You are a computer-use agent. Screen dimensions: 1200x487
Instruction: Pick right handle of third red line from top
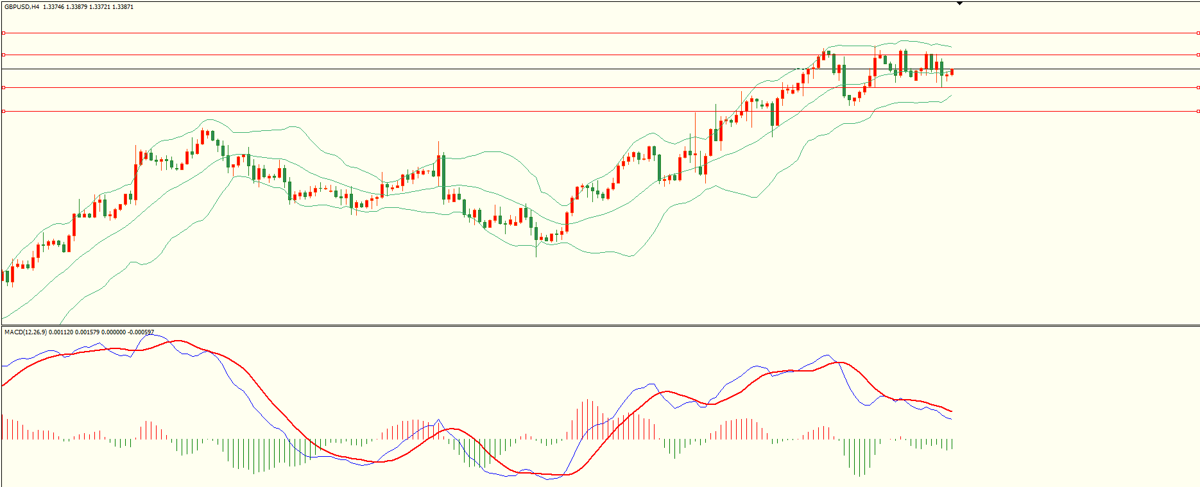coord(1198,87)
